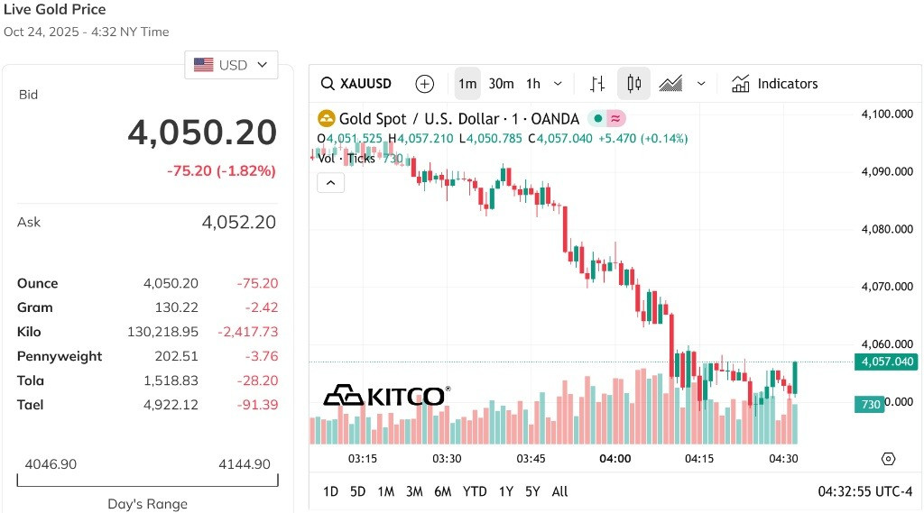Click the Kitco logo on chart
Viewport: 924px width, 513px height.
tap(386, 396)
